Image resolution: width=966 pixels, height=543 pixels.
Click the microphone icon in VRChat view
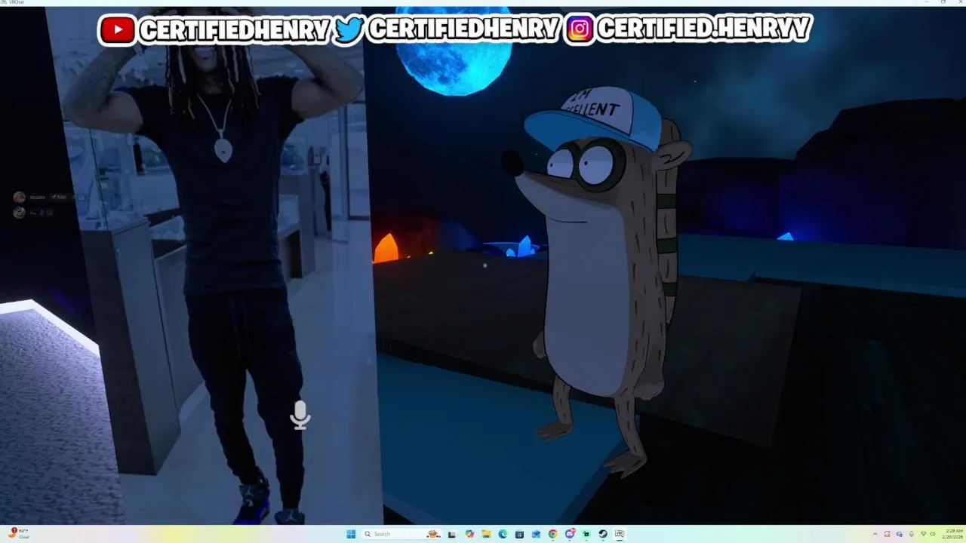[300, 415]
